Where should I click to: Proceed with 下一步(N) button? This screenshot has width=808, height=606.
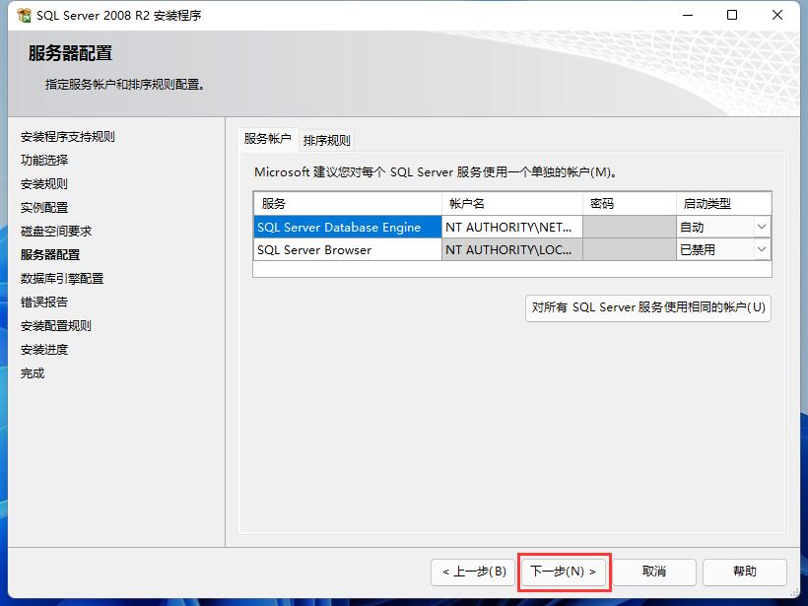click(x=564, y=572)
